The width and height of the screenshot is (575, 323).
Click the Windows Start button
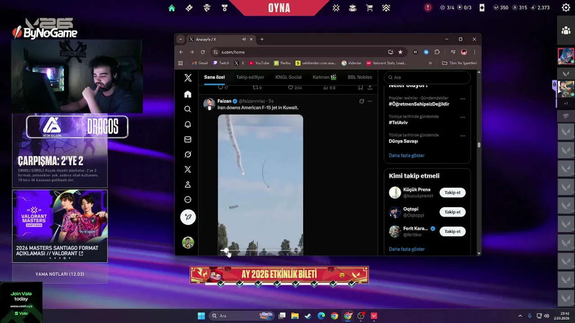[x=201, y=316]
